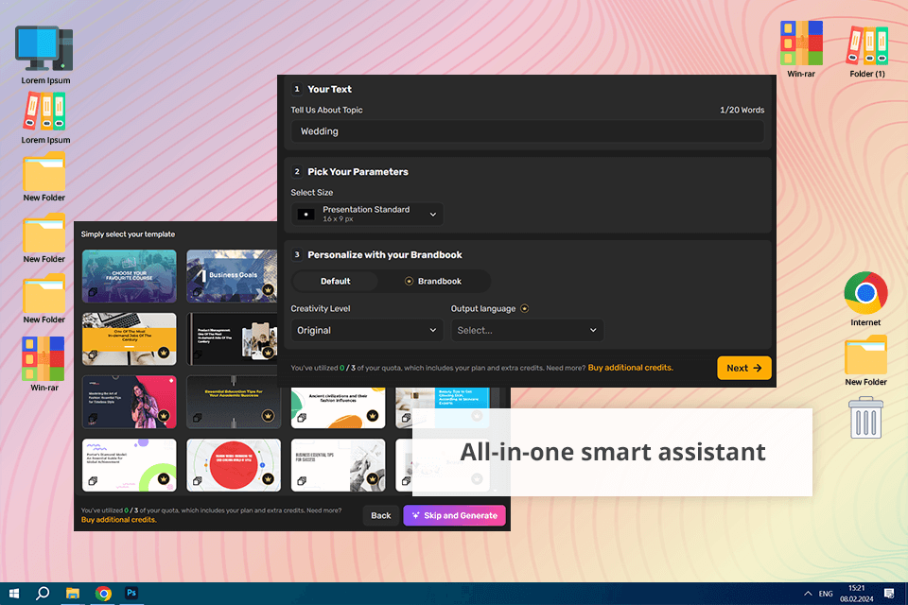Image resolution: width=908 pixels, height=605 pixels.
Task: Click crown badge on Academic Success template
Action: coord(268,415)
